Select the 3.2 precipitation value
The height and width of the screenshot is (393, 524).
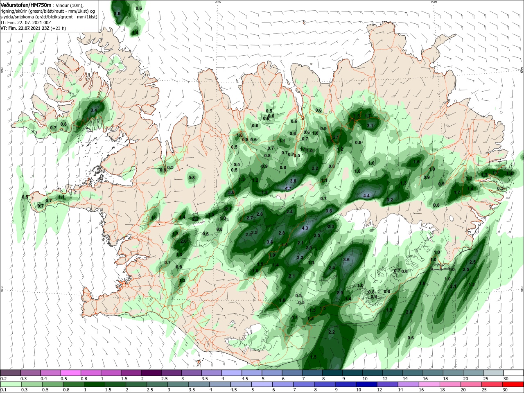390,200
